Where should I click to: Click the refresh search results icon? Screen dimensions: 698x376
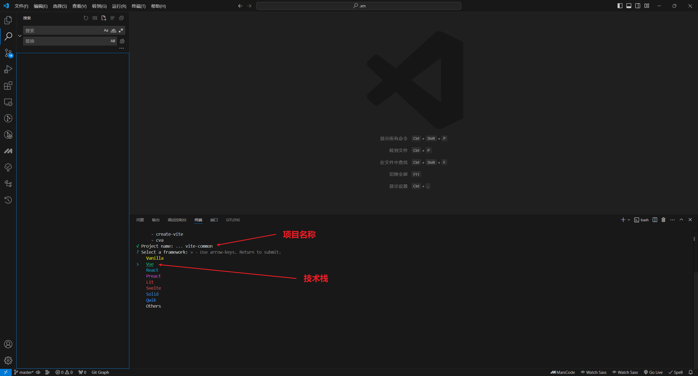coord(86,18)
